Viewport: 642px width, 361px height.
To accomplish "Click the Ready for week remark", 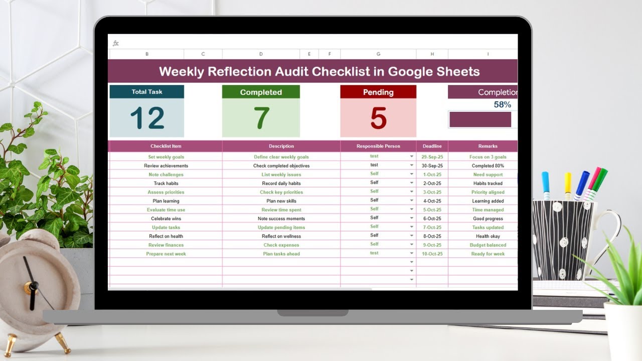I will pos(488,254).
